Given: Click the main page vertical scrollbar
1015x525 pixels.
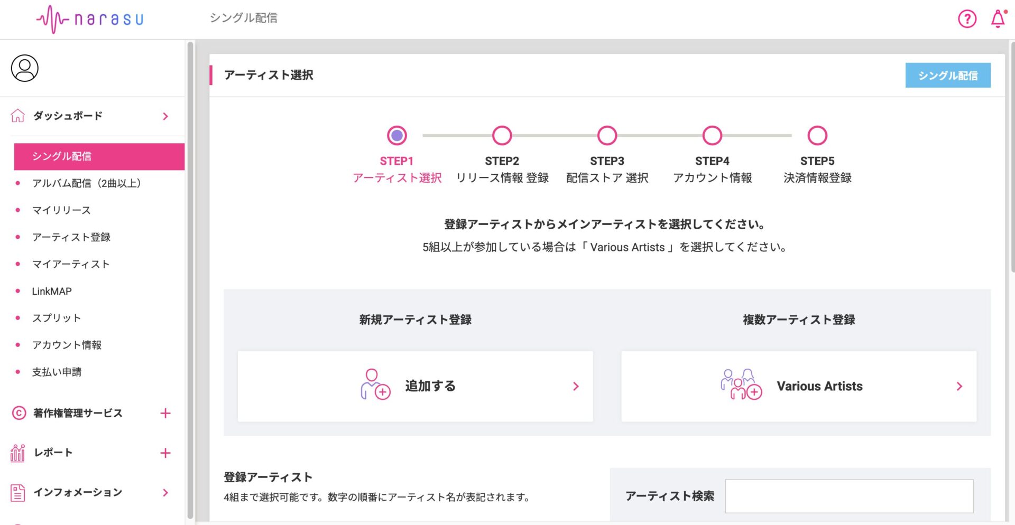Looking at the screenshot, I should [x=1012, y=158].
